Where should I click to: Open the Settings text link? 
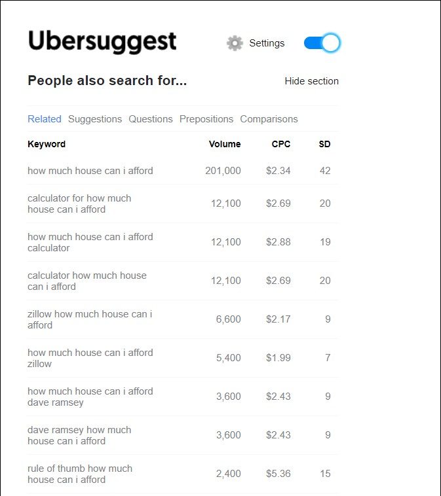click(x=267, y=43)
